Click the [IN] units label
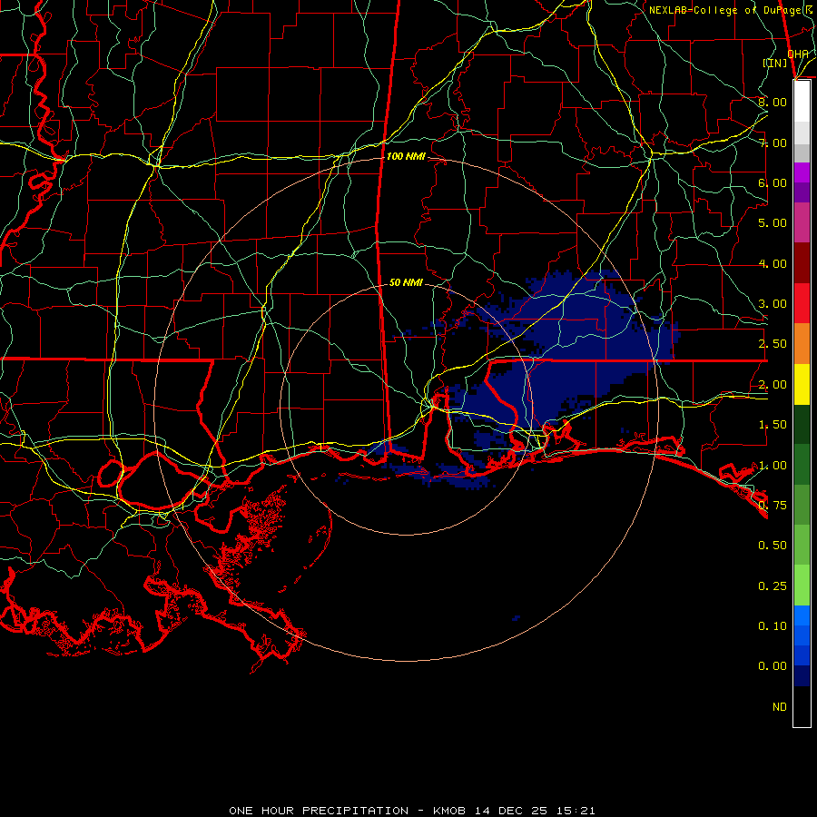This screenshot has width=817, height=817. pos(775,63)
